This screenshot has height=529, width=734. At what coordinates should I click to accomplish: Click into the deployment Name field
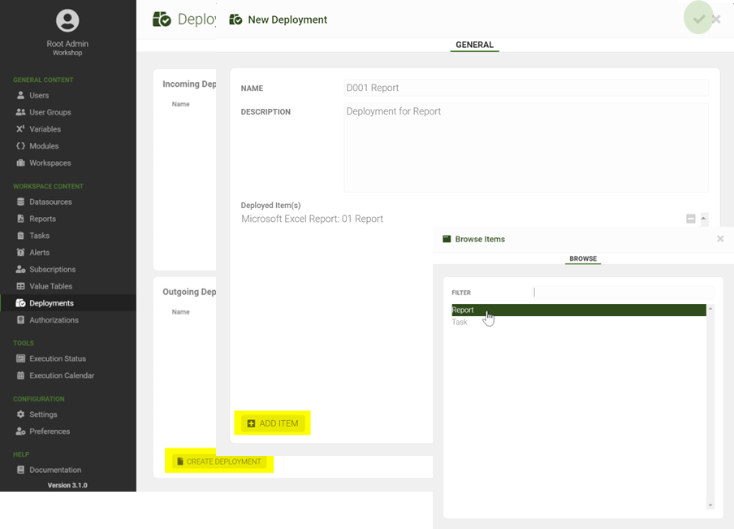pos(526,88)
